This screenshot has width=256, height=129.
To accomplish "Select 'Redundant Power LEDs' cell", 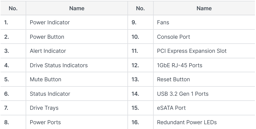I will [x=187, y=122].
